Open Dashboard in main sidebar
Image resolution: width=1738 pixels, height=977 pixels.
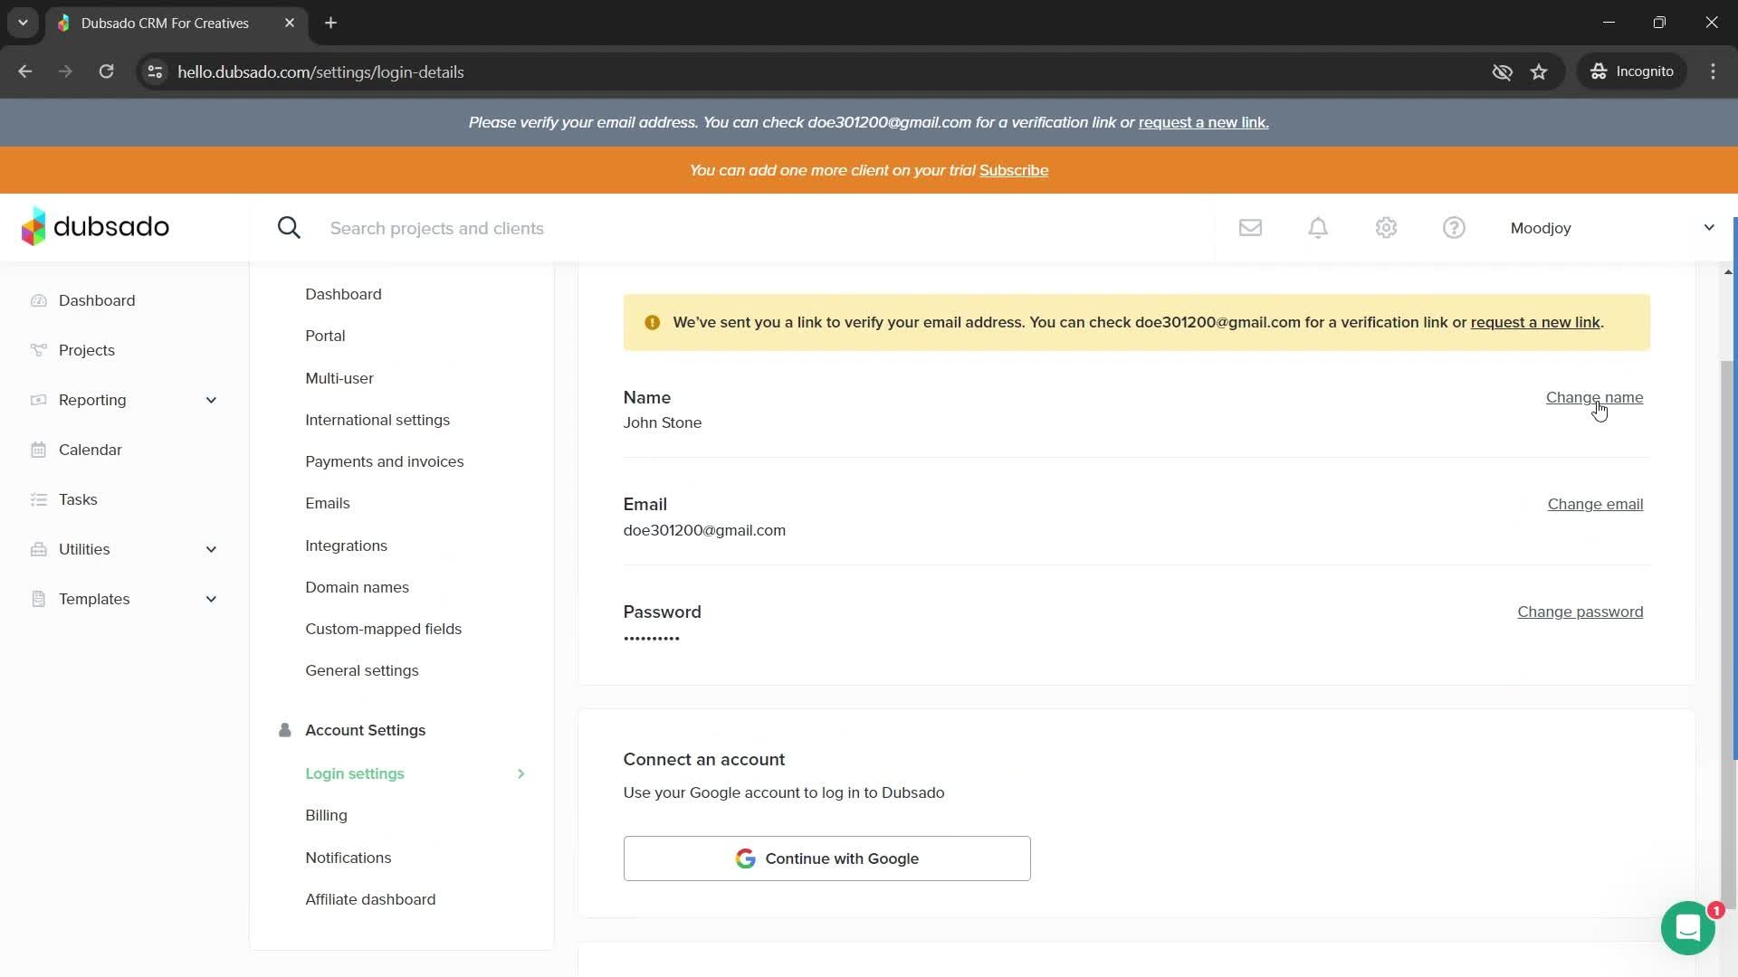pyautogui.click(x=97, y=300)
